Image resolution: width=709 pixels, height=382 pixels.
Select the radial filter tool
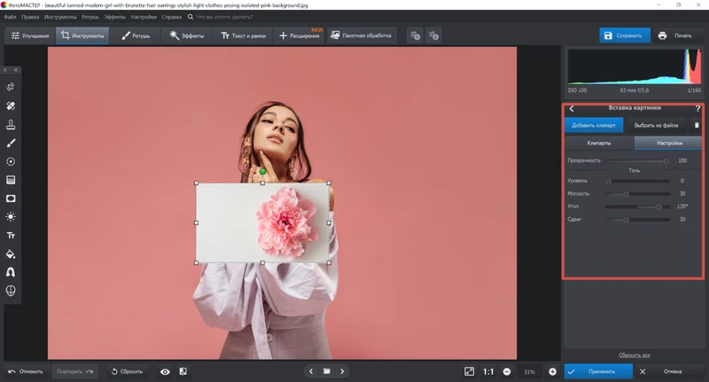tap(11, 161)
